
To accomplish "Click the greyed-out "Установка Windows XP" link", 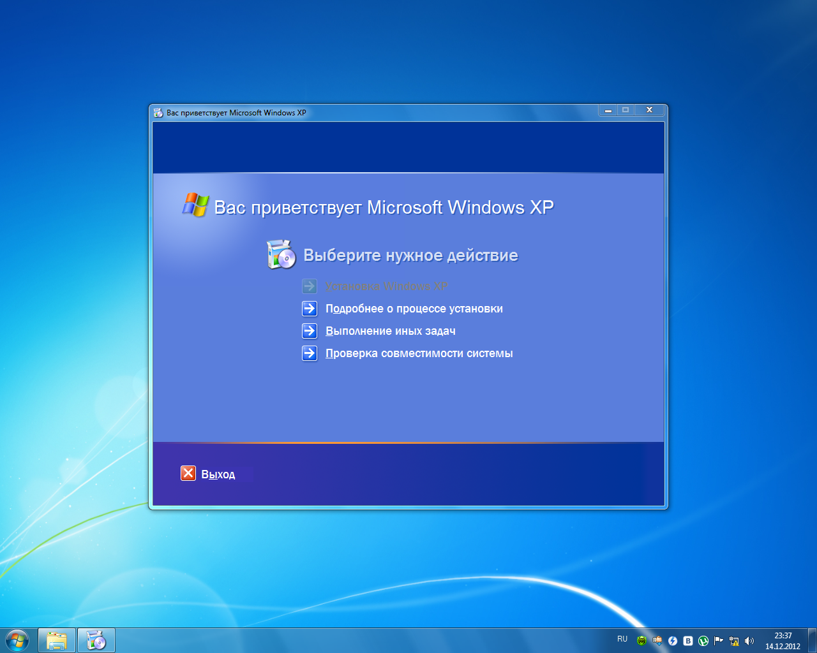I will (387, 286).
